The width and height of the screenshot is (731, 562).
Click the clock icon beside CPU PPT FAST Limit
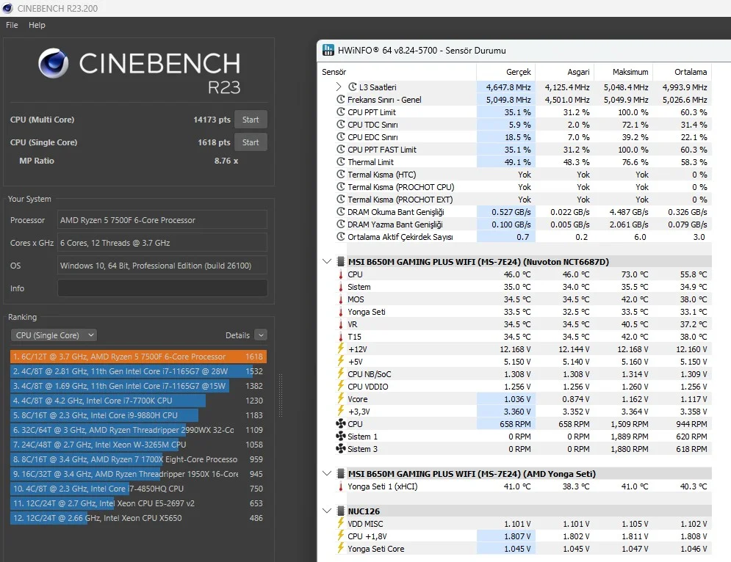click(341, 150)
